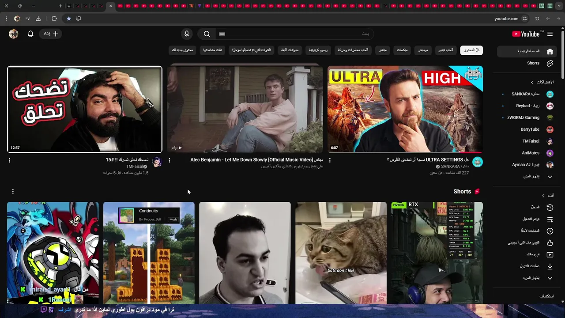
Task: Select the Pets (حيوانات أليفة) chip
Action: pyautogui.click(x=290, y=50)
